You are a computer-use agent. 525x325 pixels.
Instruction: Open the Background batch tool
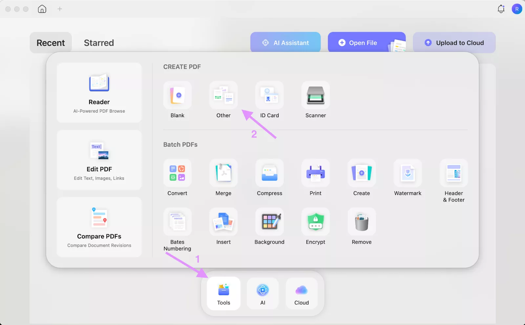click(269, 222)
